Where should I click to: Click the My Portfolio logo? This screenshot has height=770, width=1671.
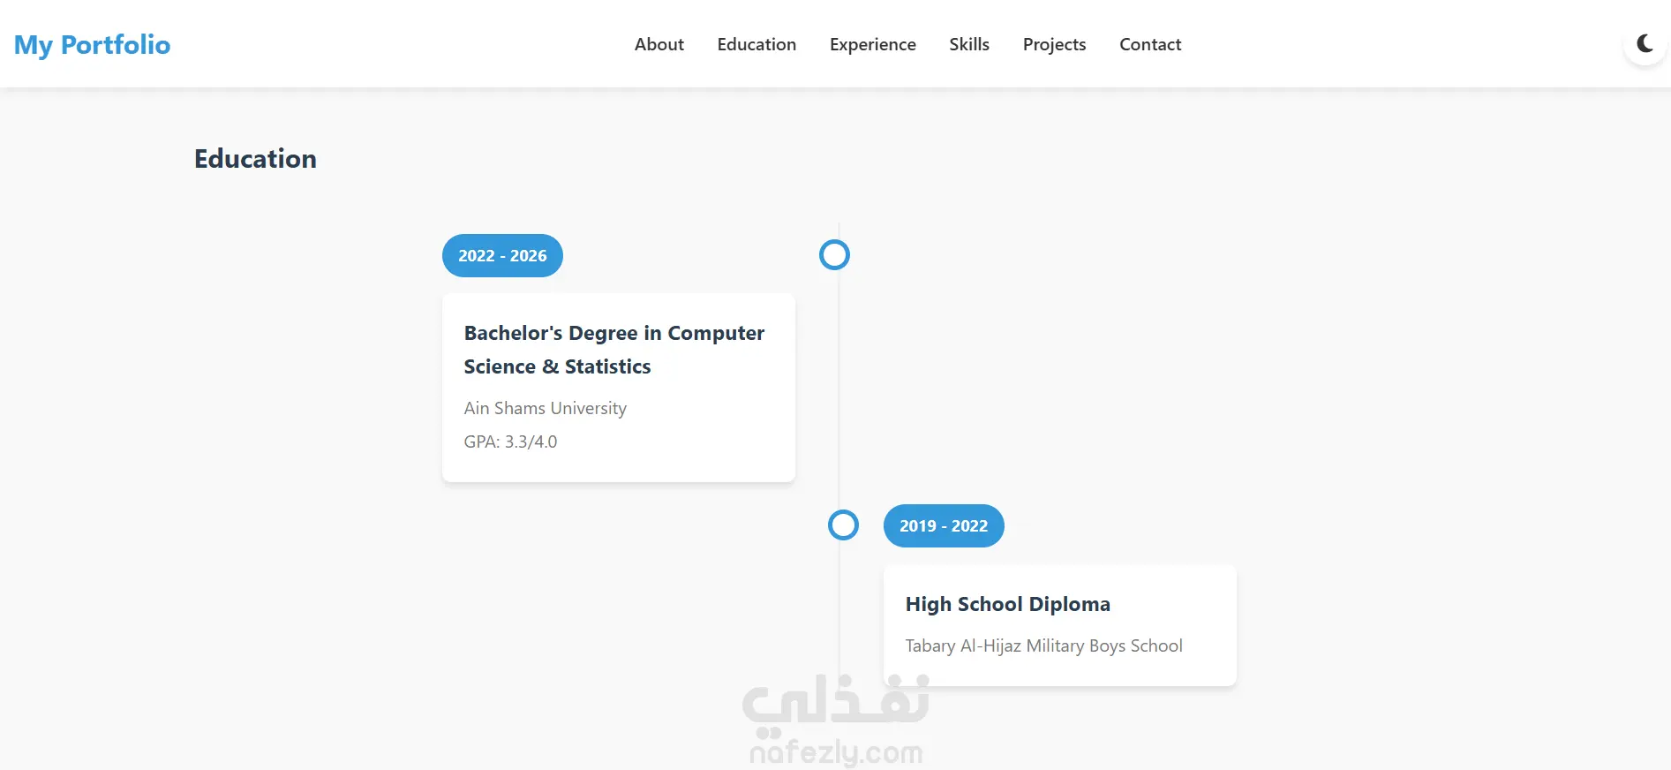pyautogui.click(x=92, y=45)
